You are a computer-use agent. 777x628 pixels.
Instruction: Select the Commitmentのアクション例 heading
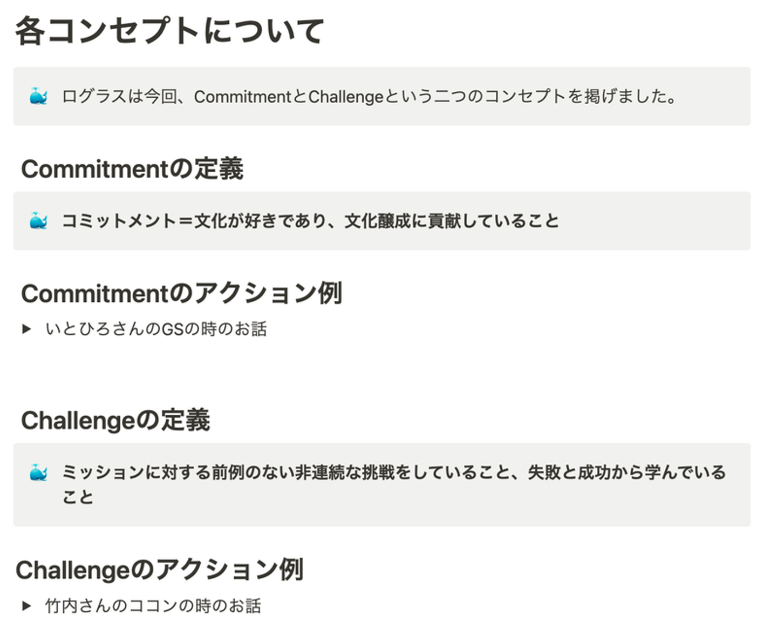(x=181, y=294)
